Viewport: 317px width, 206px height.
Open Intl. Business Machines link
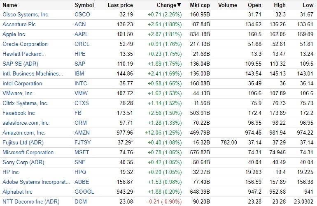pyautogui.click(x=33, y=73)
